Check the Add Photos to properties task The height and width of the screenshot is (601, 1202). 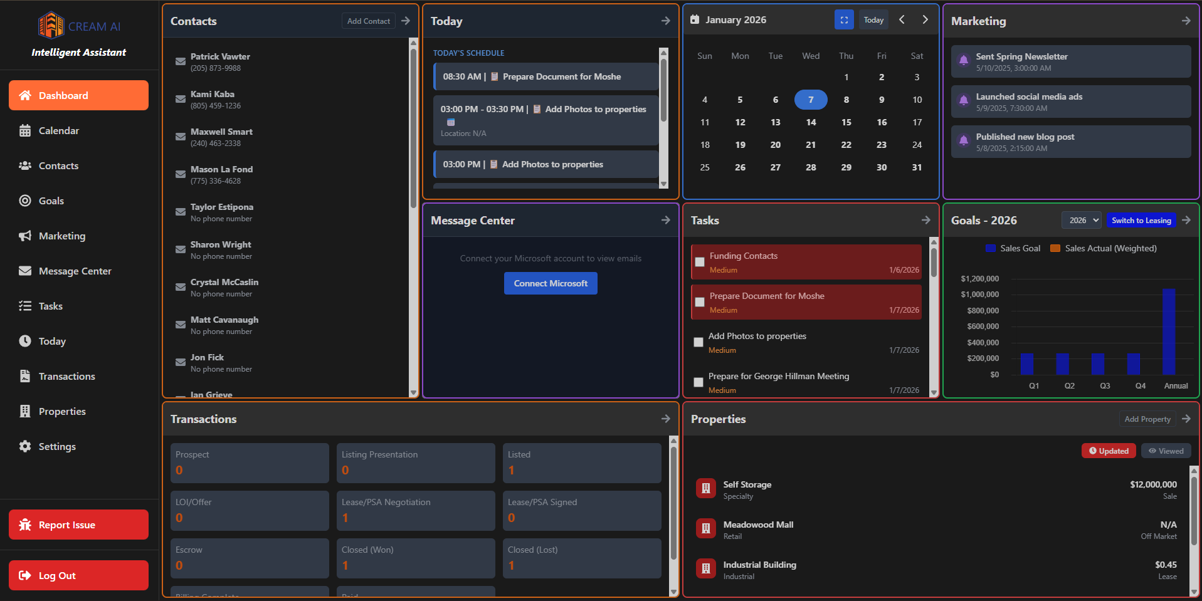coord(698,342)
